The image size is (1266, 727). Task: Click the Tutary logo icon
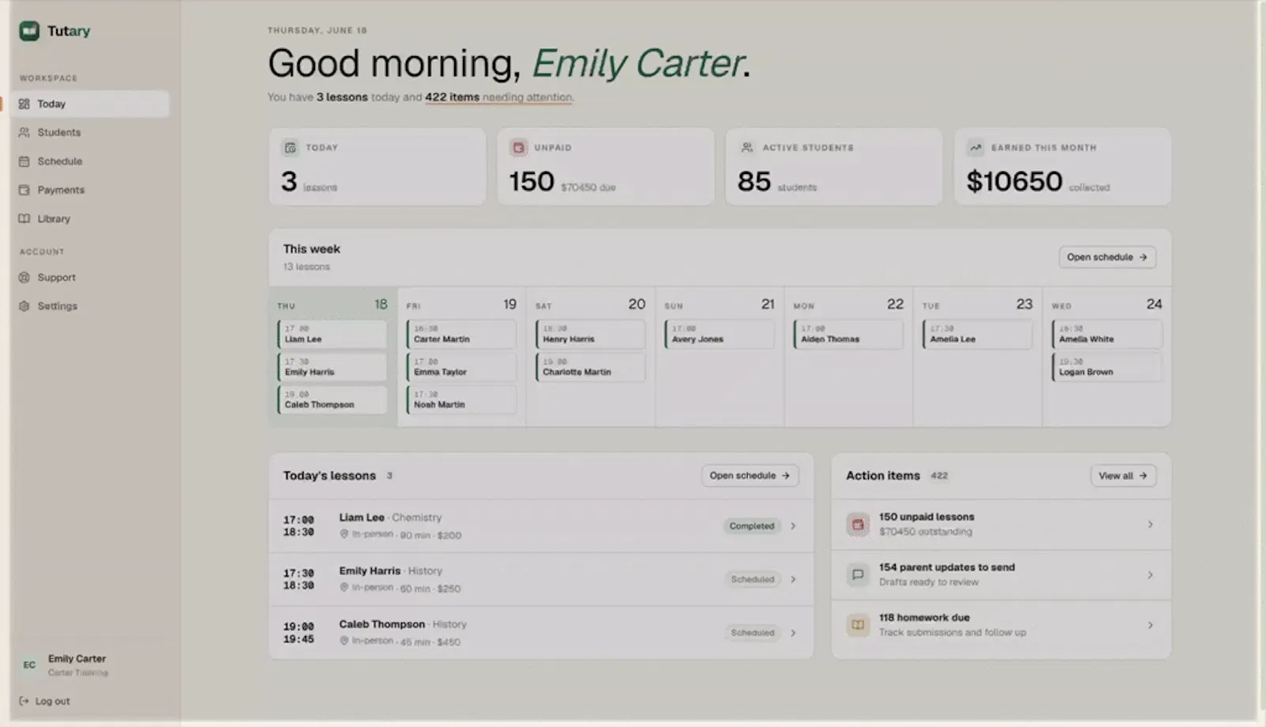(29, 31)
